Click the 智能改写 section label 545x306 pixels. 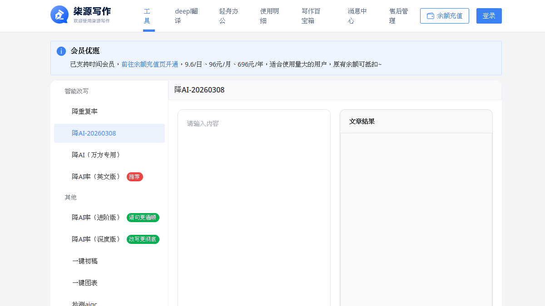76,91
